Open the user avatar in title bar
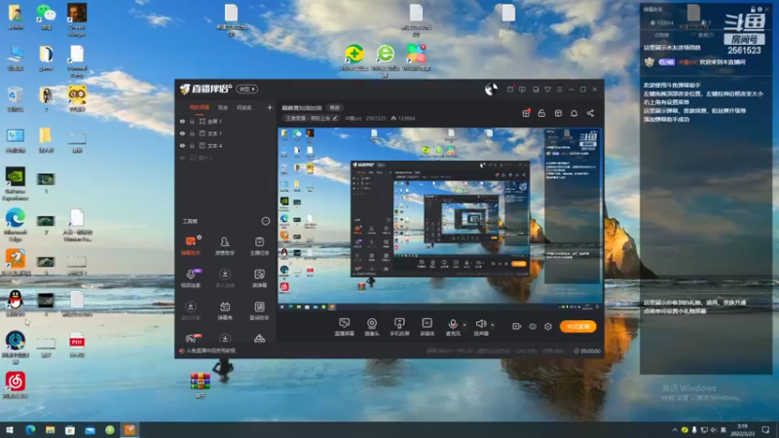Screen dimensions: 779x438 491,89
